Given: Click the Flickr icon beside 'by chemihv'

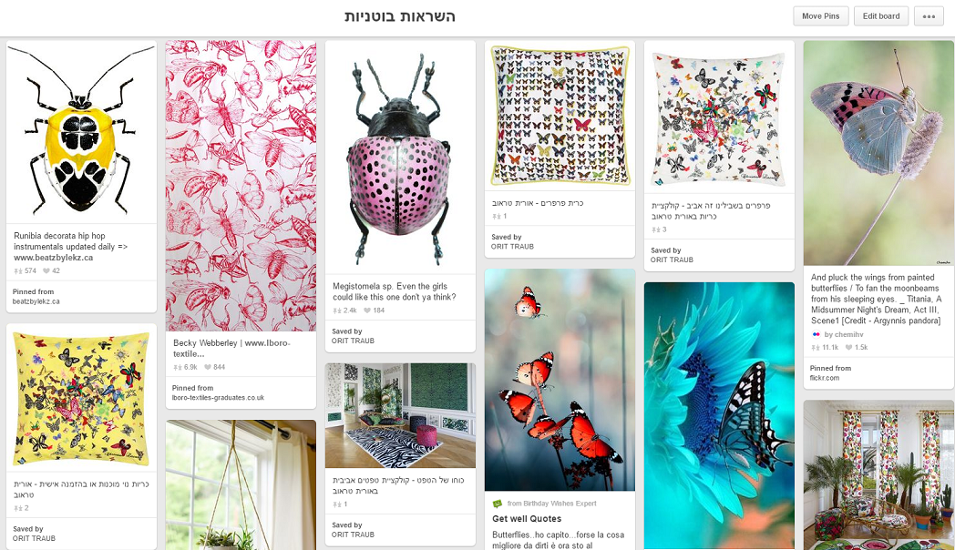Looking at the screenshot, I should (x=816, y=334).
